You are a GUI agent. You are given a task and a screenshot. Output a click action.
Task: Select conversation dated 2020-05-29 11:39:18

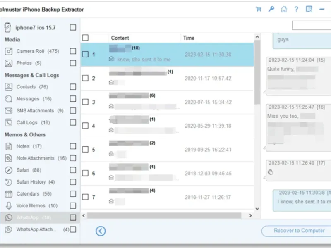click(x=167, y=126)
